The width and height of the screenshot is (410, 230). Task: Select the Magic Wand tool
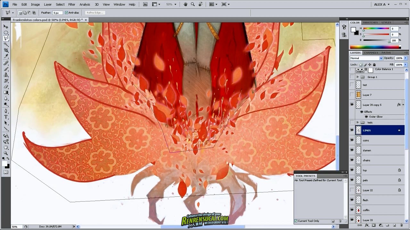coord(6,44)
